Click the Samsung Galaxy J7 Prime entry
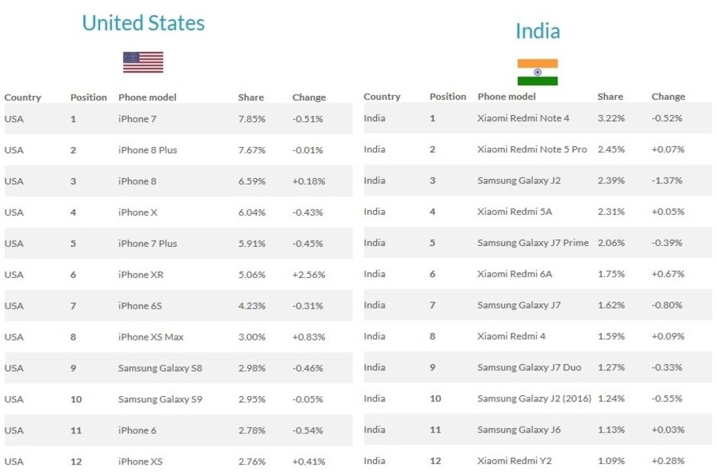This screenshot has height=476, width=717. click(x=533, y=243)
